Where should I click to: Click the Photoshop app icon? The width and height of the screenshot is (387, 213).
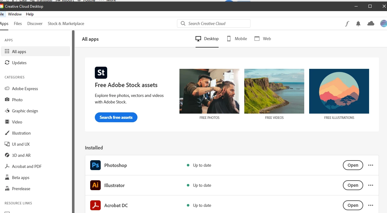pyautogui.click(x=95, y=165)
